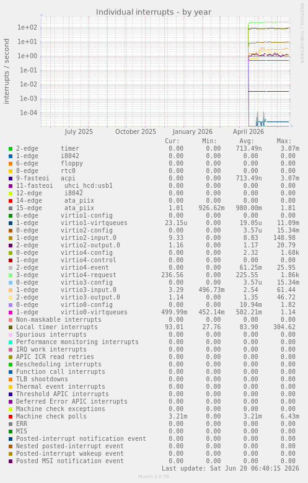Click the green swatch beside 2-edge timer
308x483 pixels.
(x=11, y=149)
